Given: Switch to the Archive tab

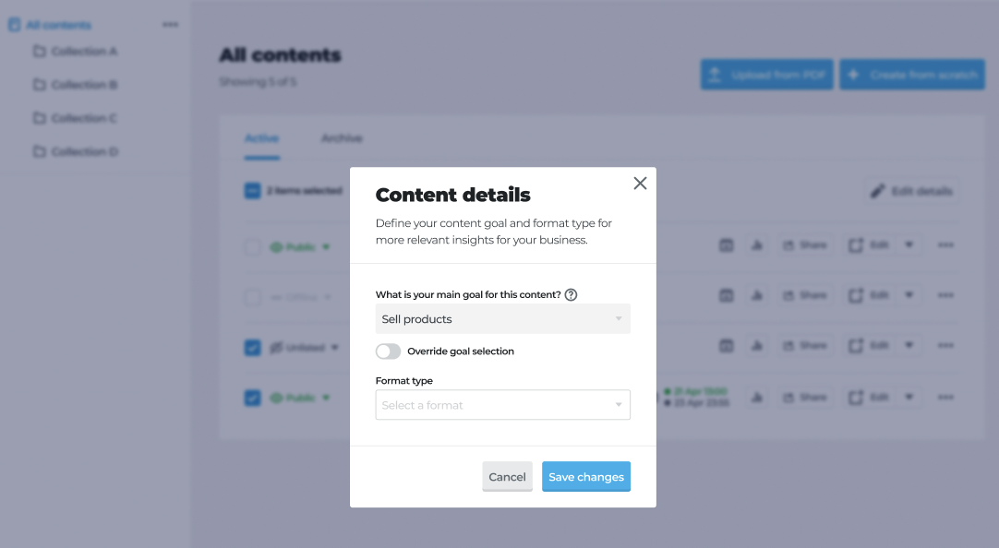Looking at the screenshot, I should [342, 138].
